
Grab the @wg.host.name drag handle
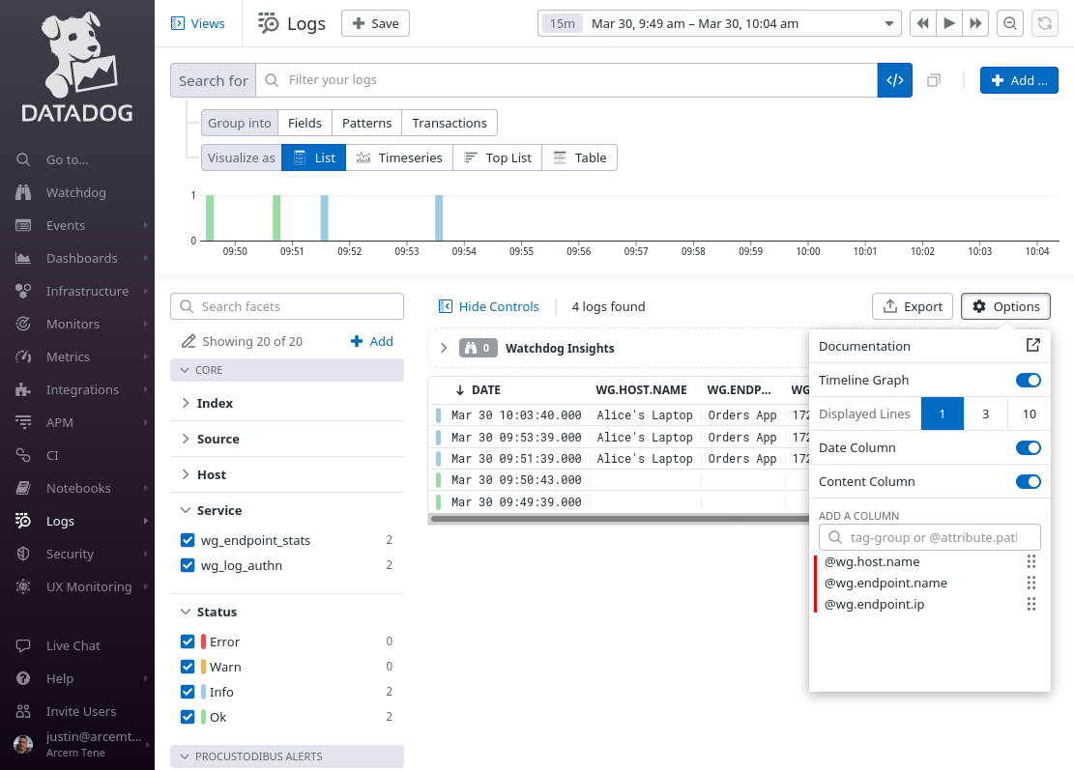tap(1030, 562)
